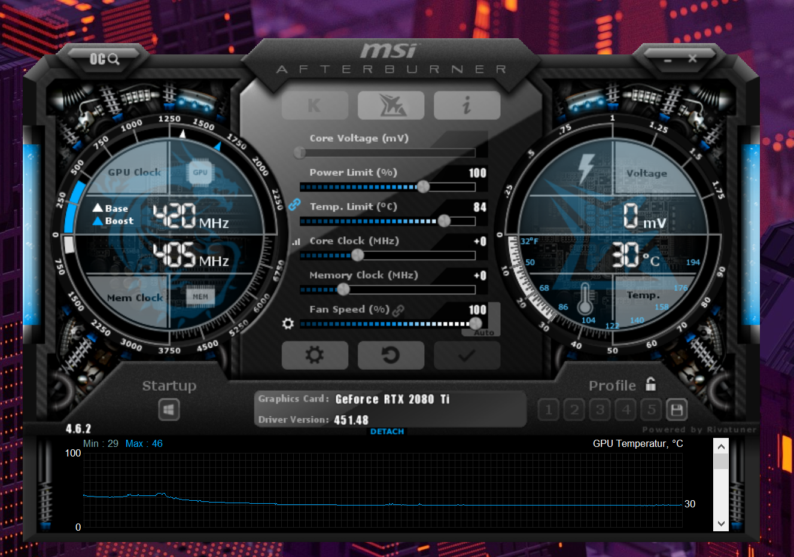The image size is (794, 557).
Task: Open the Core Clock curve editor icon
Action: pyautogui.click(x=296, y=242)
